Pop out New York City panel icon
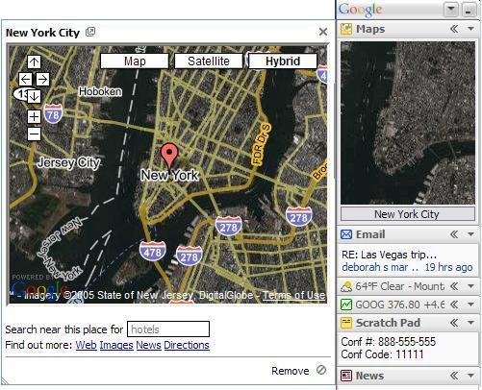The image size is (482, 390). 90,32
